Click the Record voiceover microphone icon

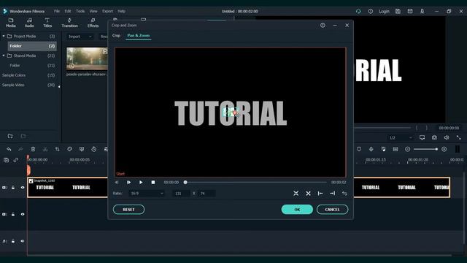pyautogui.click(x=371, y=149)
